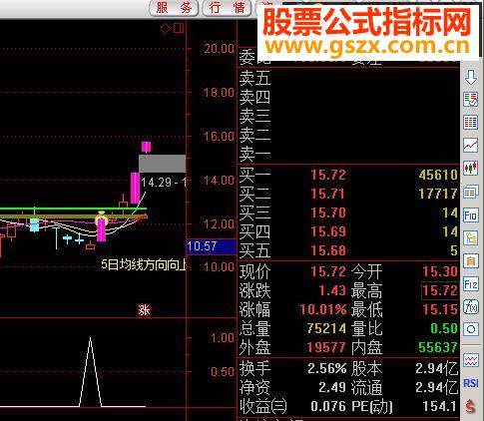Open the tree structure sidebar icon

click(471, 238)
